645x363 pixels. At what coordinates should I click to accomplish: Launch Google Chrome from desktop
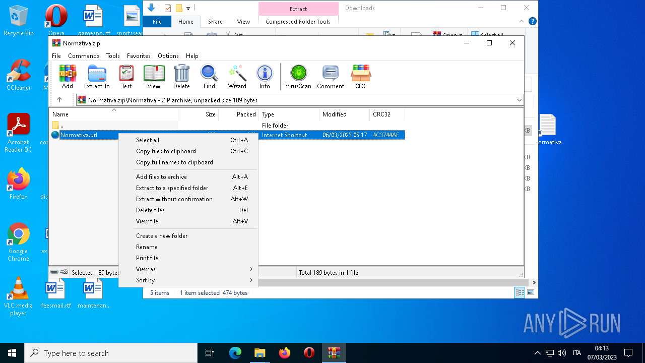tap(19, 242)
